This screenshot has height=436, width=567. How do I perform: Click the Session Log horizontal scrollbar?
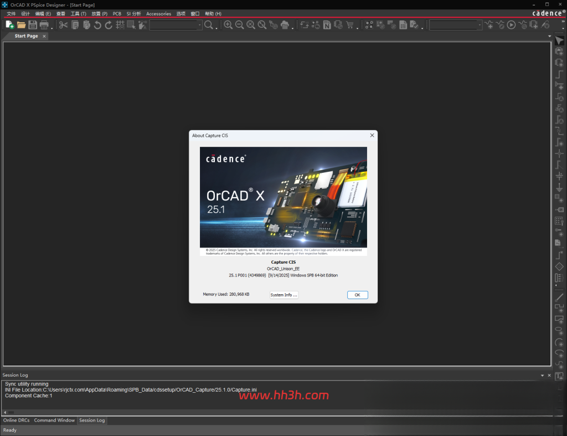point(278,412)
